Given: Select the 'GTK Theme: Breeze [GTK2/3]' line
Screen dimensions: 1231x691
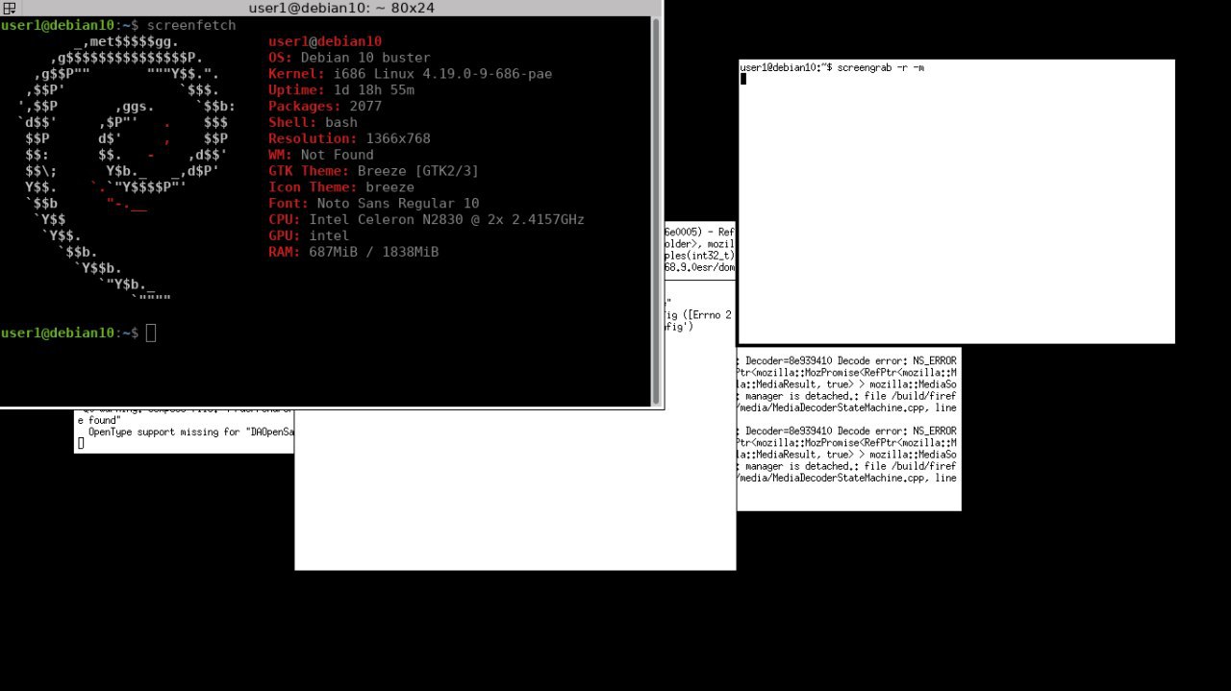Looking at the screenshot, I should (x=373, y=171).
